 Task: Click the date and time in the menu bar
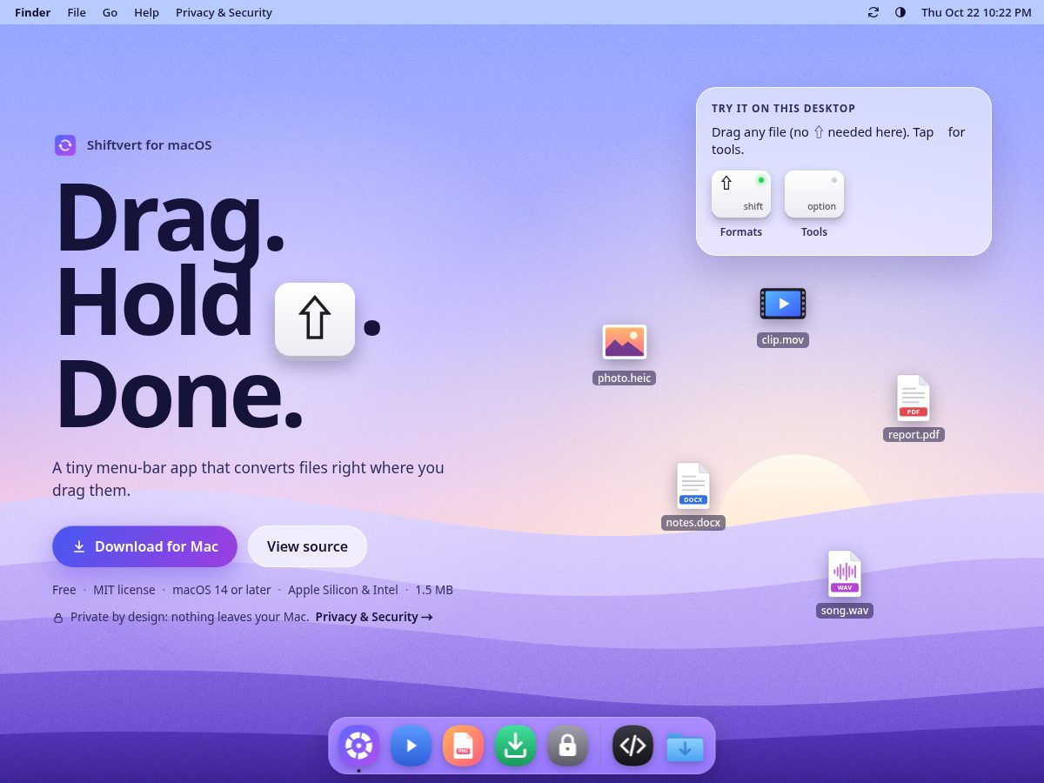click(x=976, y=12)
